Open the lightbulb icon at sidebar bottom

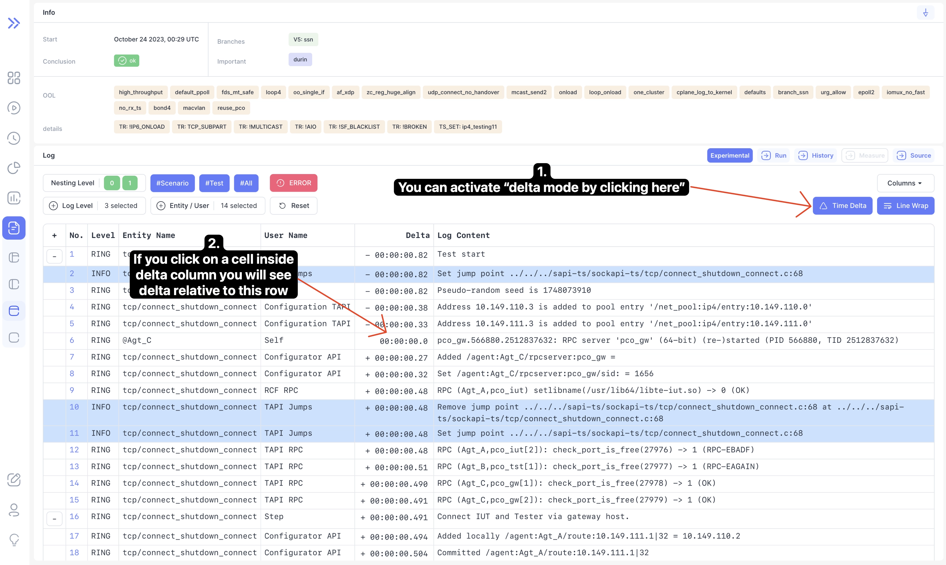[x=14, y=539]
